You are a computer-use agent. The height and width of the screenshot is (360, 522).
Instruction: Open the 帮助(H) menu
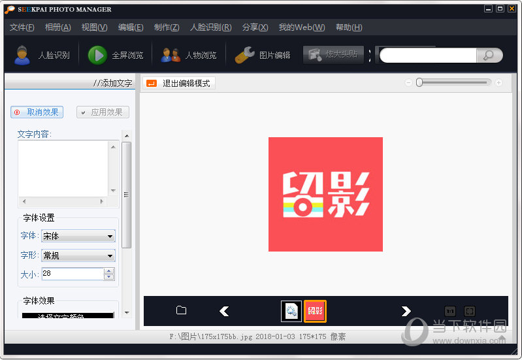point(349,27)
